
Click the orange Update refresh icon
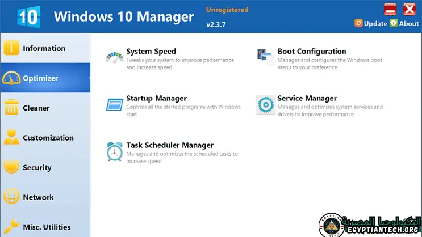click(x=358, y=23)
